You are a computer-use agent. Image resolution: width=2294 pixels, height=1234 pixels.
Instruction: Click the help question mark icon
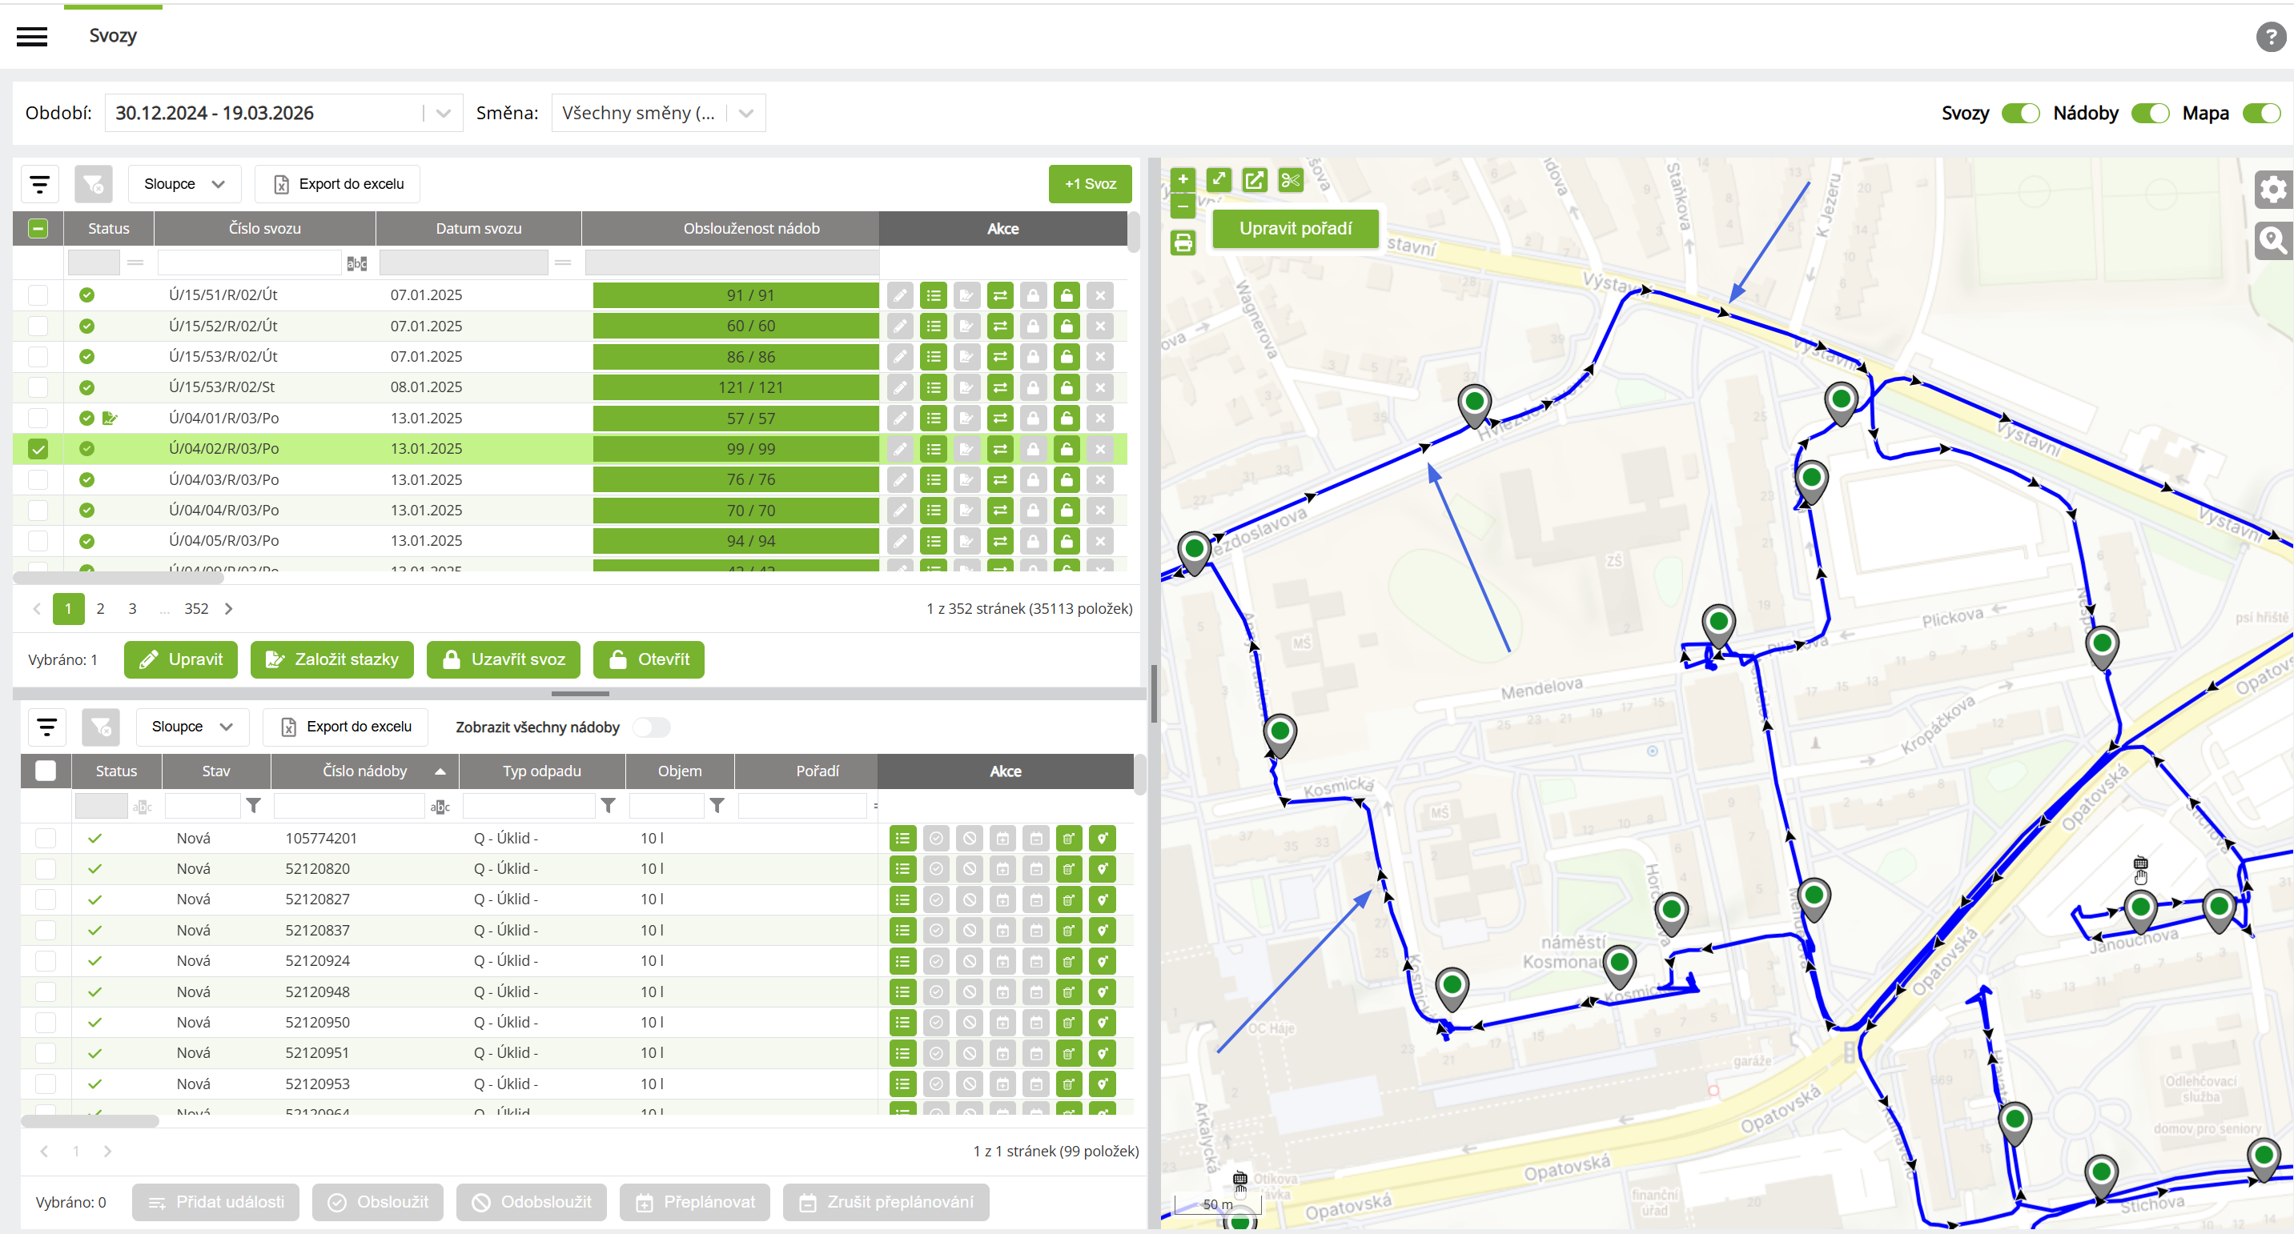(x=2270, y=38)
